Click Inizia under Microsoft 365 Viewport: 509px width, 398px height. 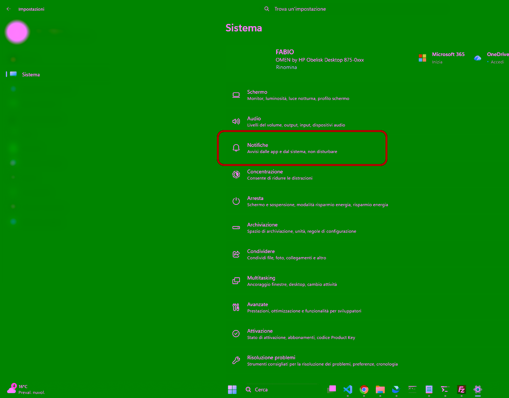[x=437, y=62]
